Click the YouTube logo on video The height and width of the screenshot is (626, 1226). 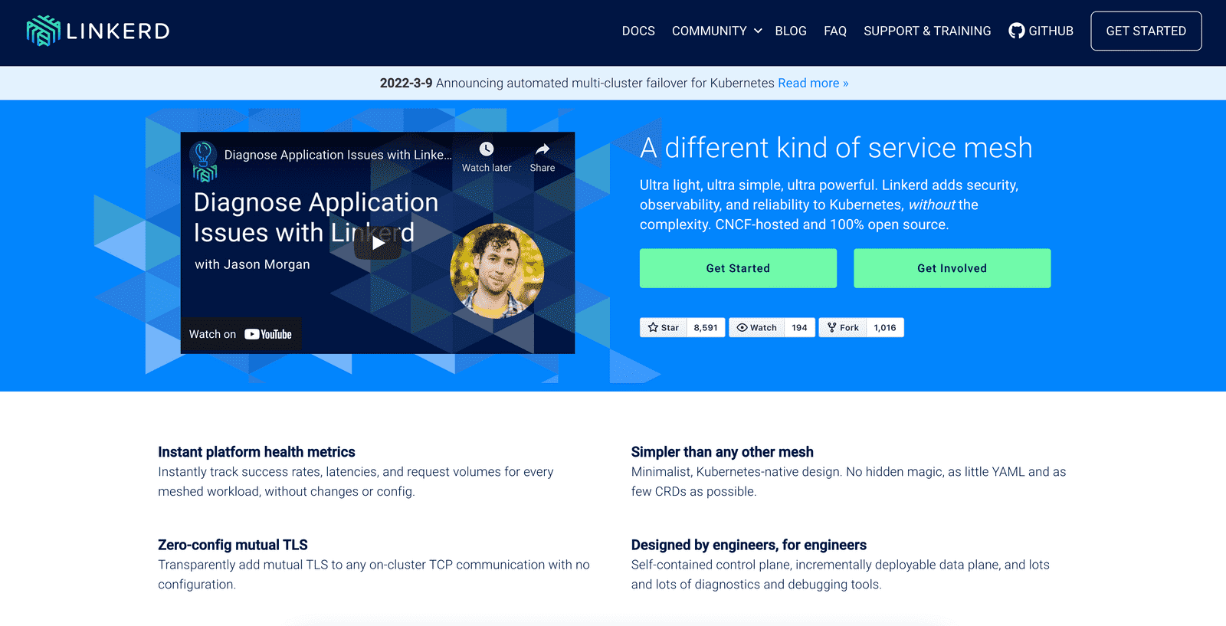pos(268,334)
